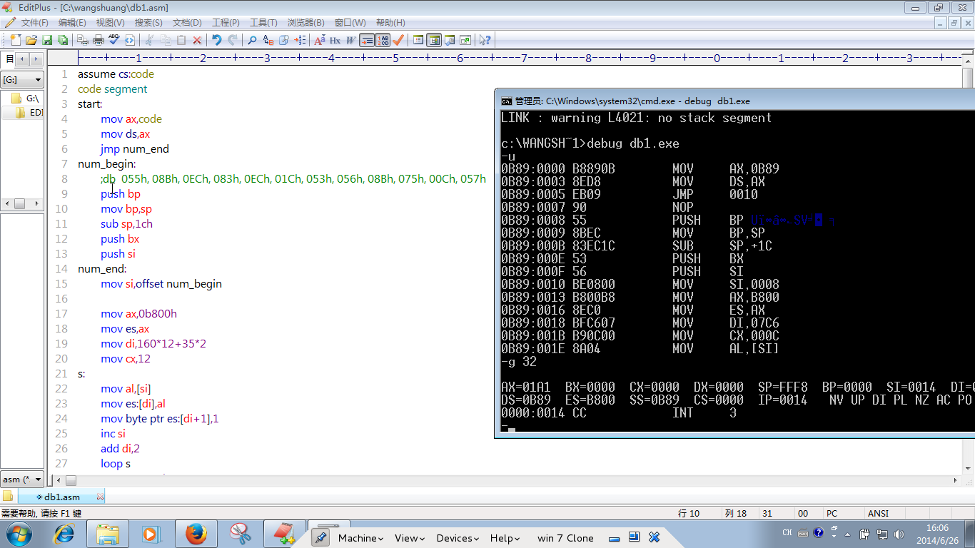
Task: Click the EditPlus taskbar icon
Action: [285, 534]
